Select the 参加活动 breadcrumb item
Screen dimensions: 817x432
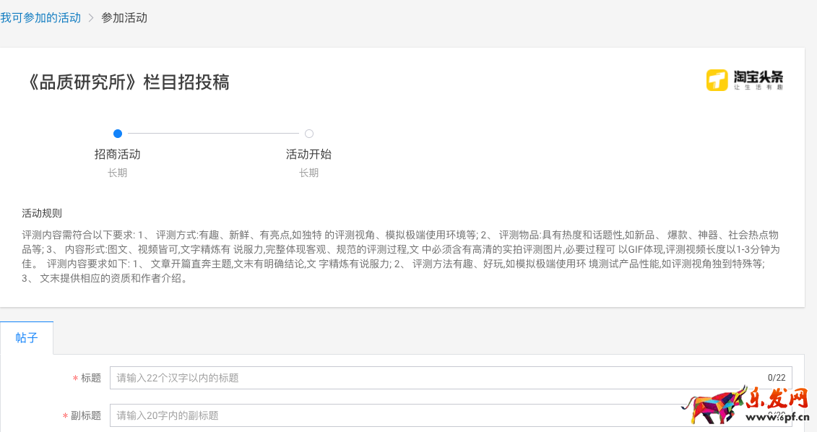[x=124, y=17]
